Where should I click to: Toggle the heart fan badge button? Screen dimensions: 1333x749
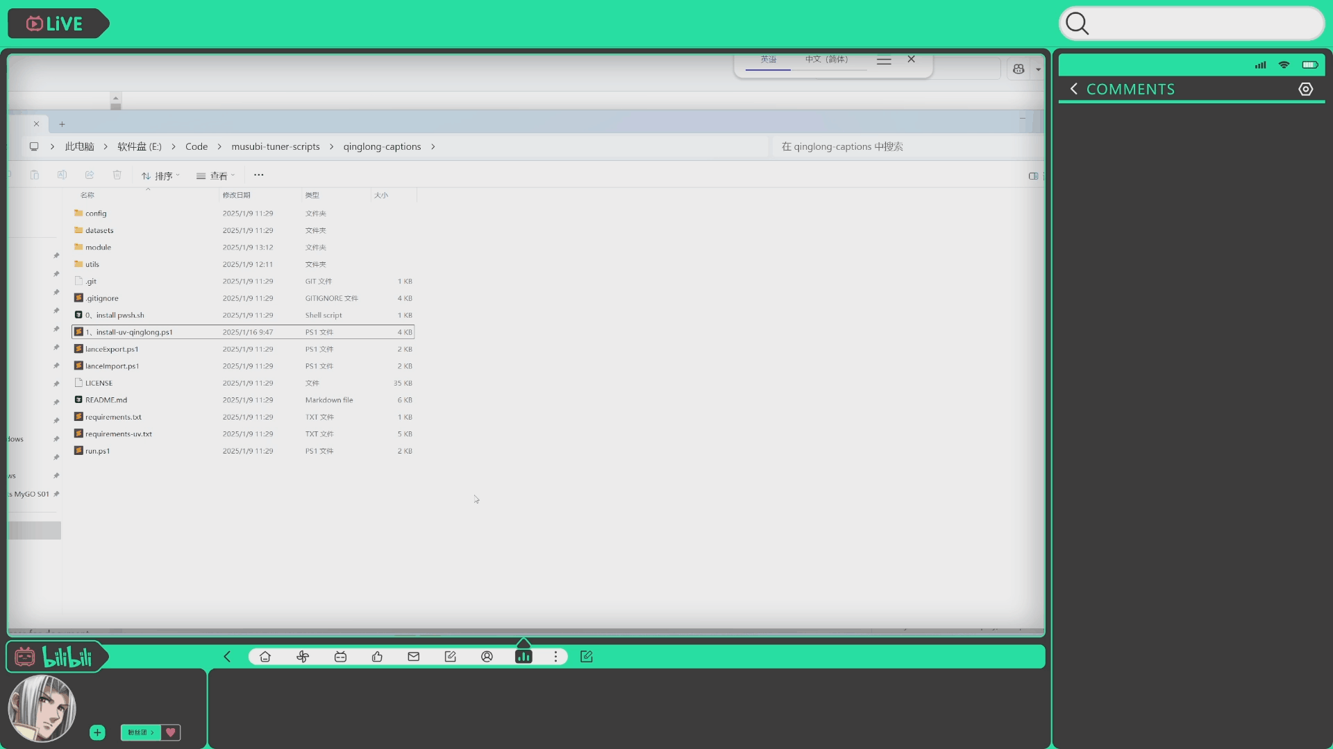click(171, 732)
